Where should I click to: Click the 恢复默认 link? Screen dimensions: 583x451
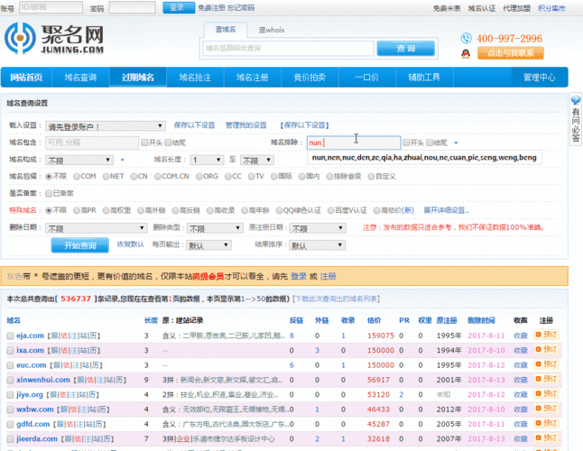[x=131, y=244]
